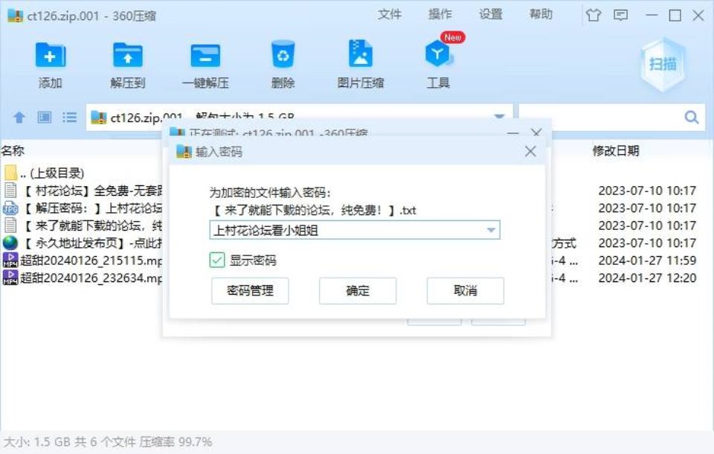This screenshot has height=454, width=714.
Task: Go up one level with the arrow icon
Action: [x=19, y=118]
